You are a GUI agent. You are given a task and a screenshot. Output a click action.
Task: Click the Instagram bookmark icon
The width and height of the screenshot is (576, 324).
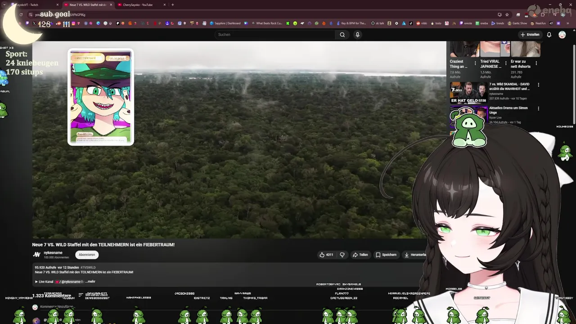73,23
